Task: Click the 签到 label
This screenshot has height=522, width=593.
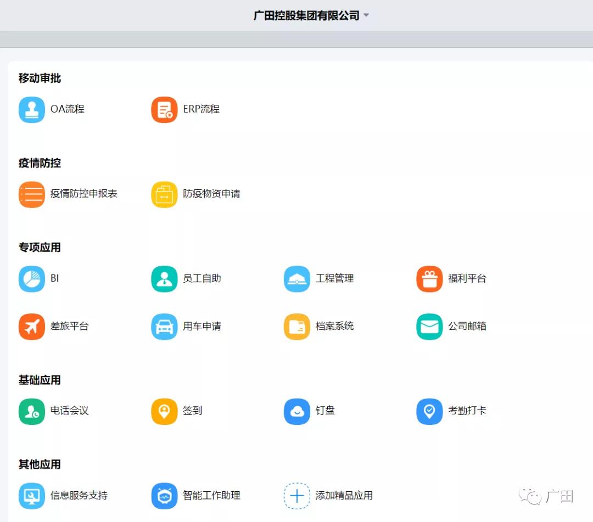Action: point(193,411)
